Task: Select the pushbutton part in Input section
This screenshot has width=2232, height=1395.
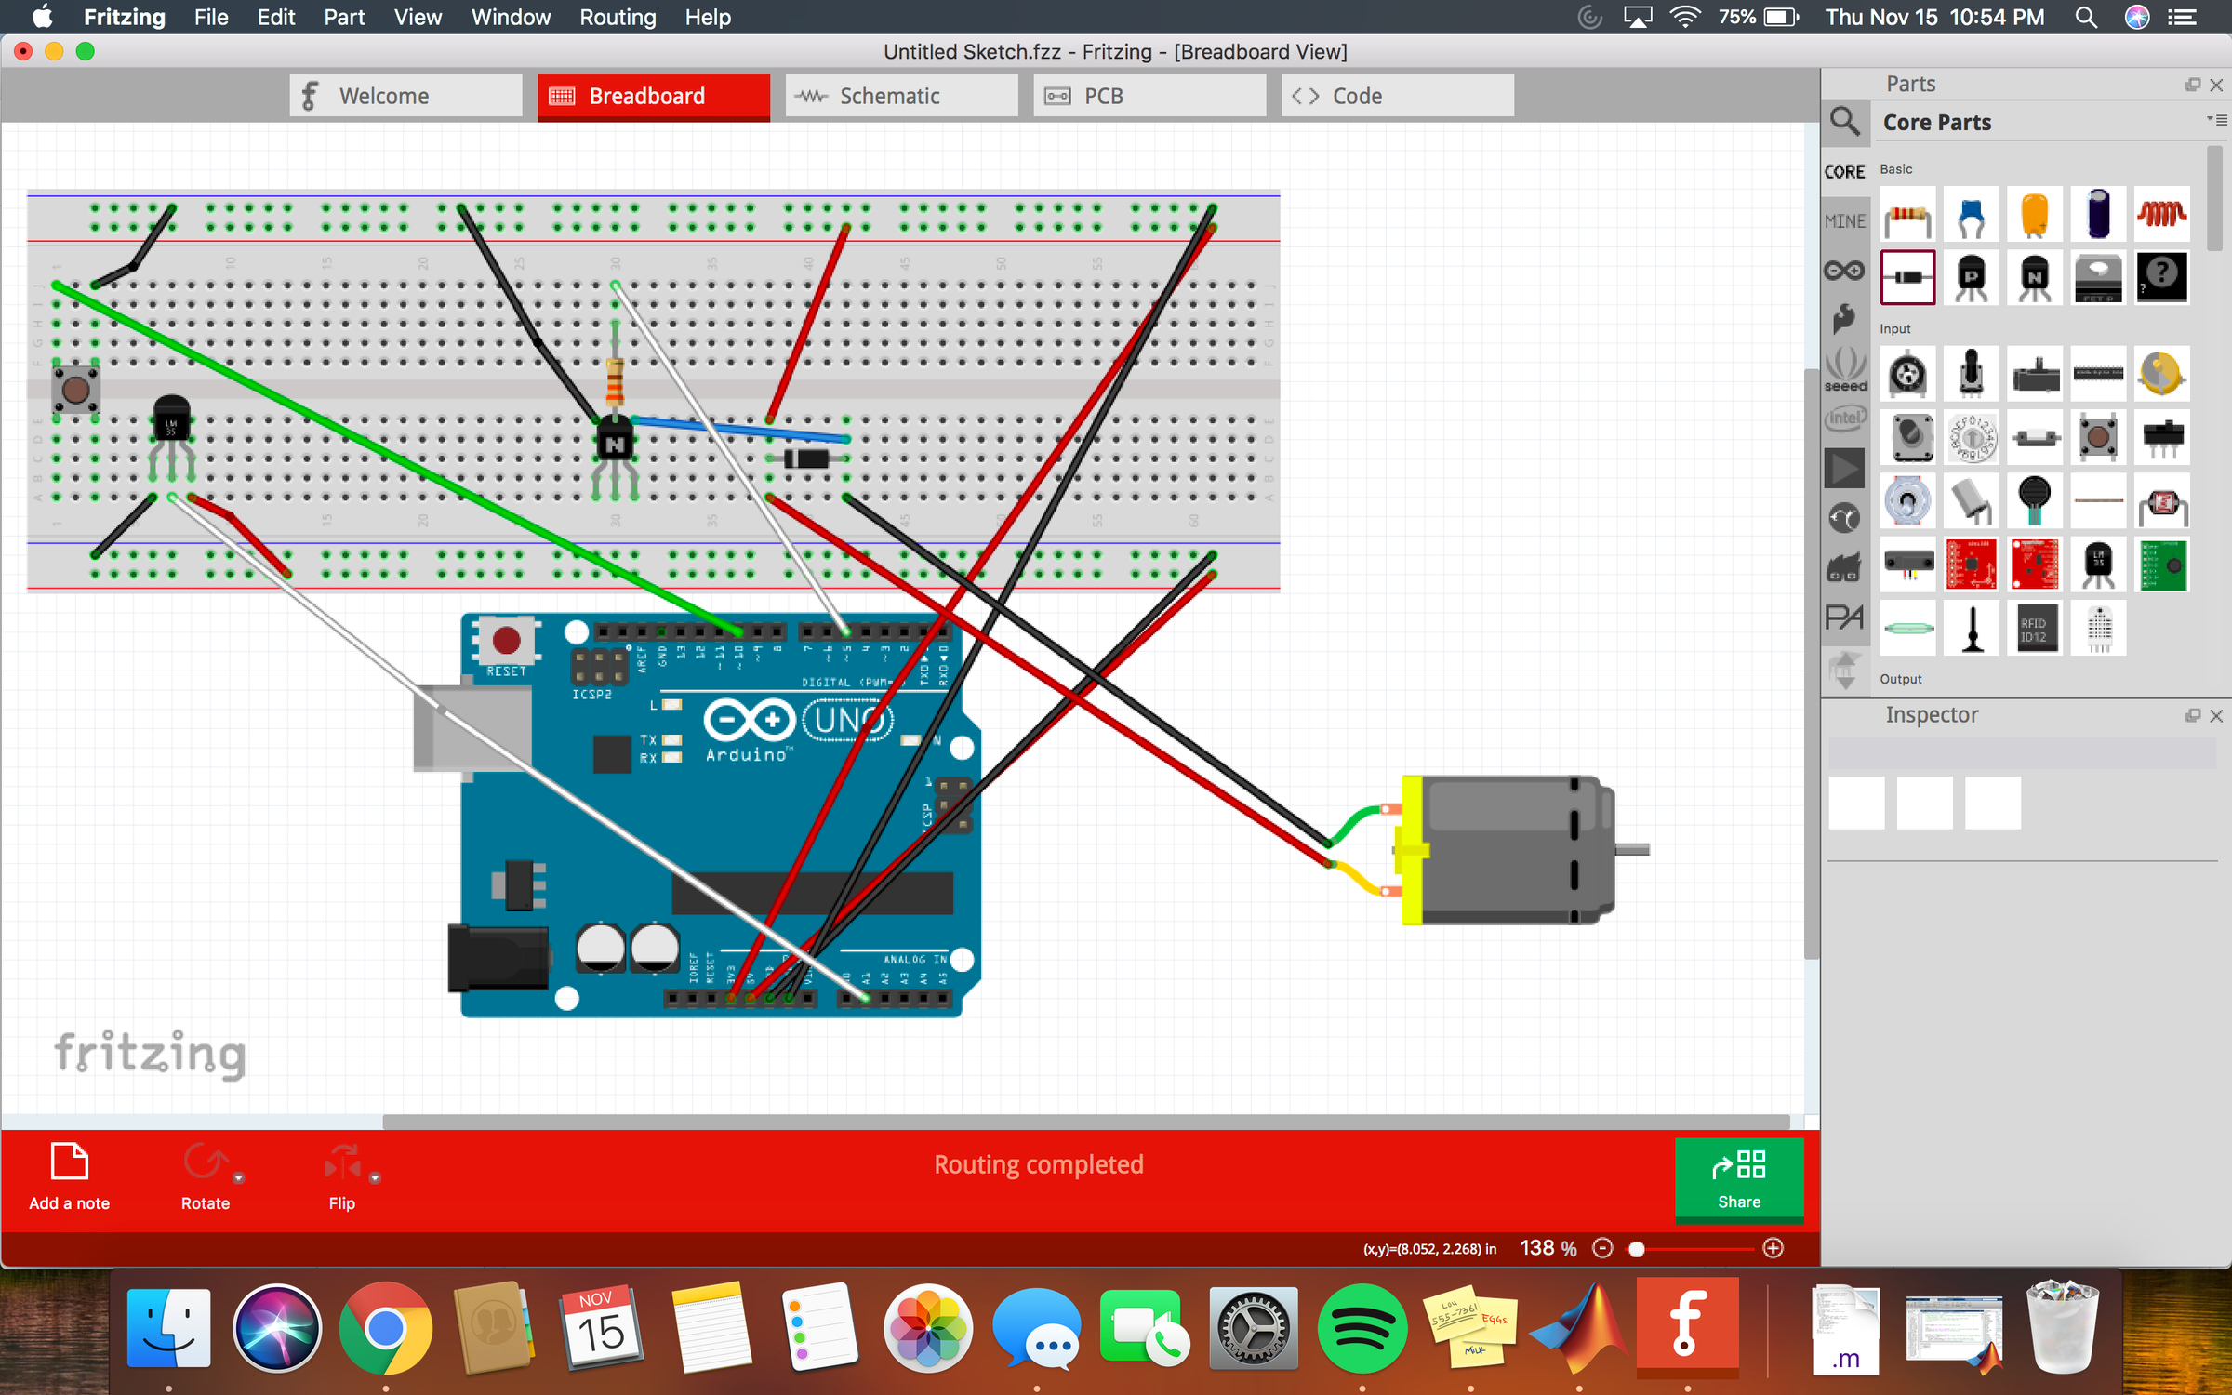Action: (2099, 437)
